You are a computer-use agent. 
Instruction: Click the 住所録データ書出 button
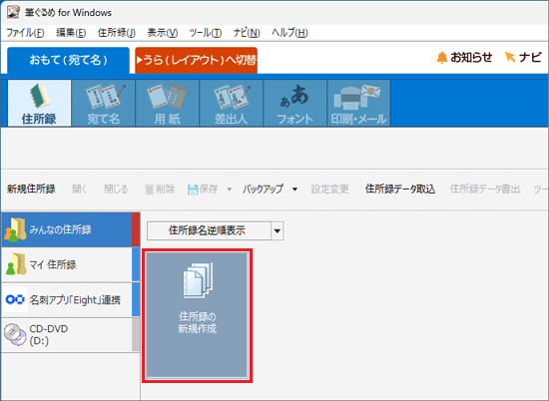(x=485, y=190)
